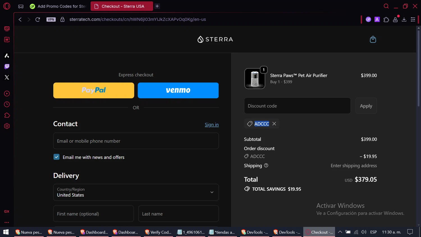Open the Player sidebar icon

7,94
